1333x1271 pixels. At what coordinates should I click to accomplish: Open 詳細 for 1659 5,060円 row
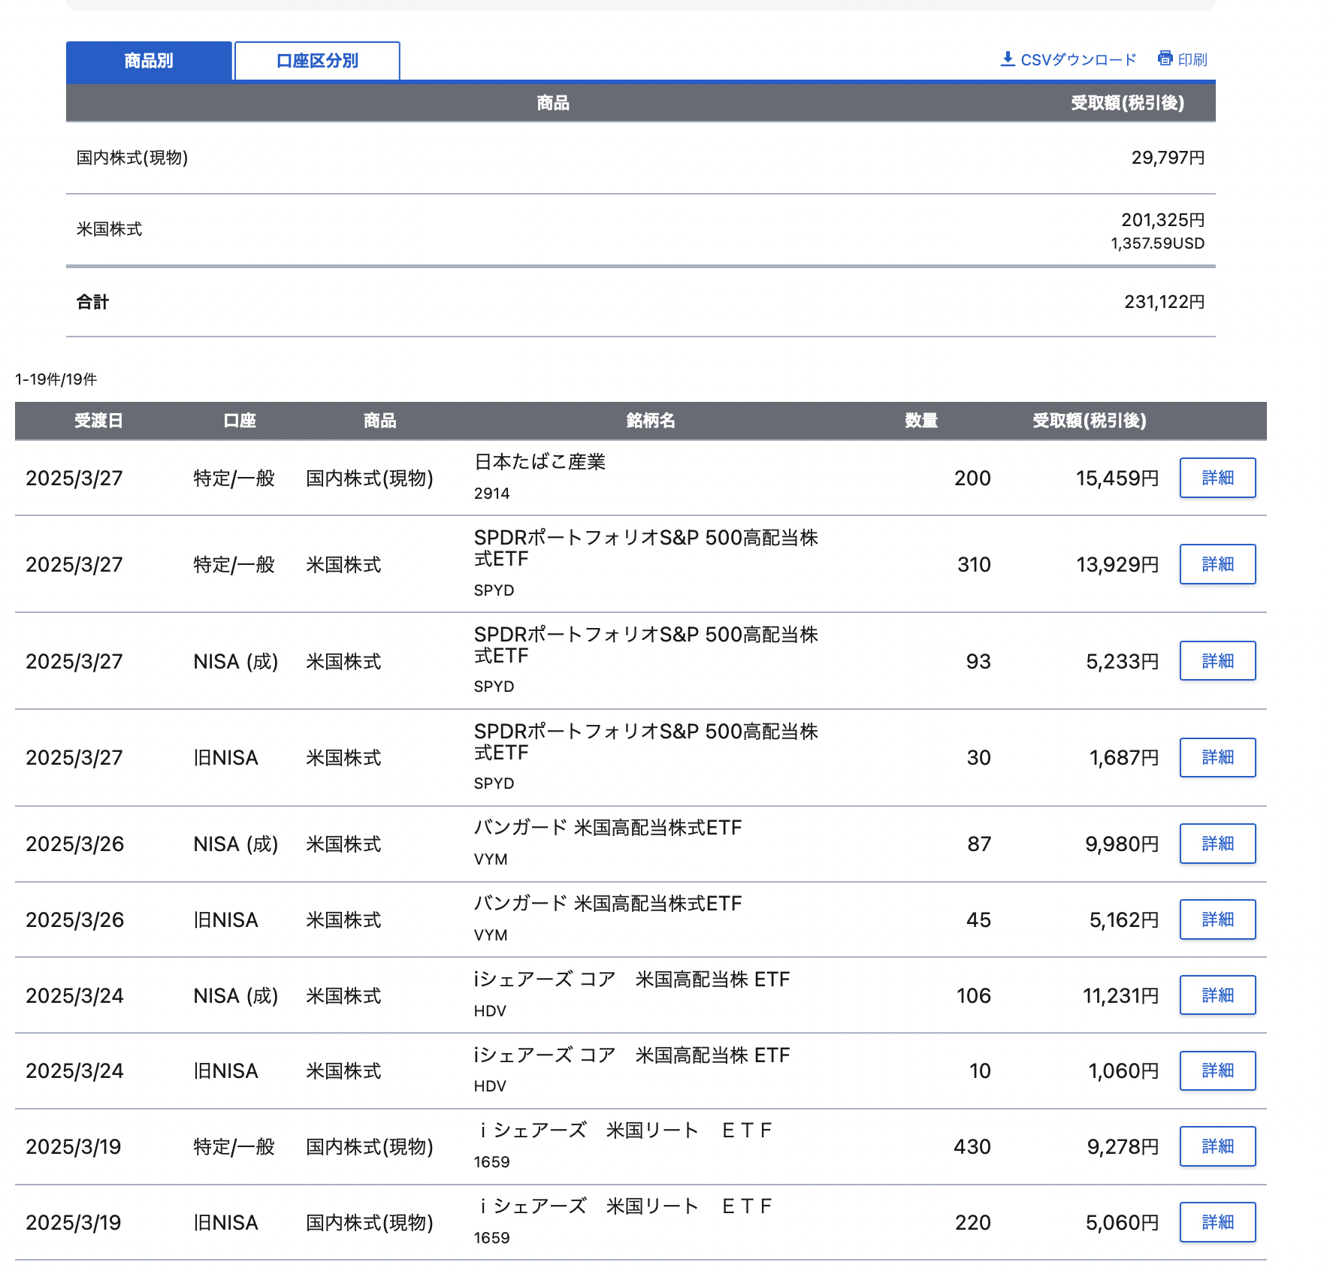click(1217, 1222)
